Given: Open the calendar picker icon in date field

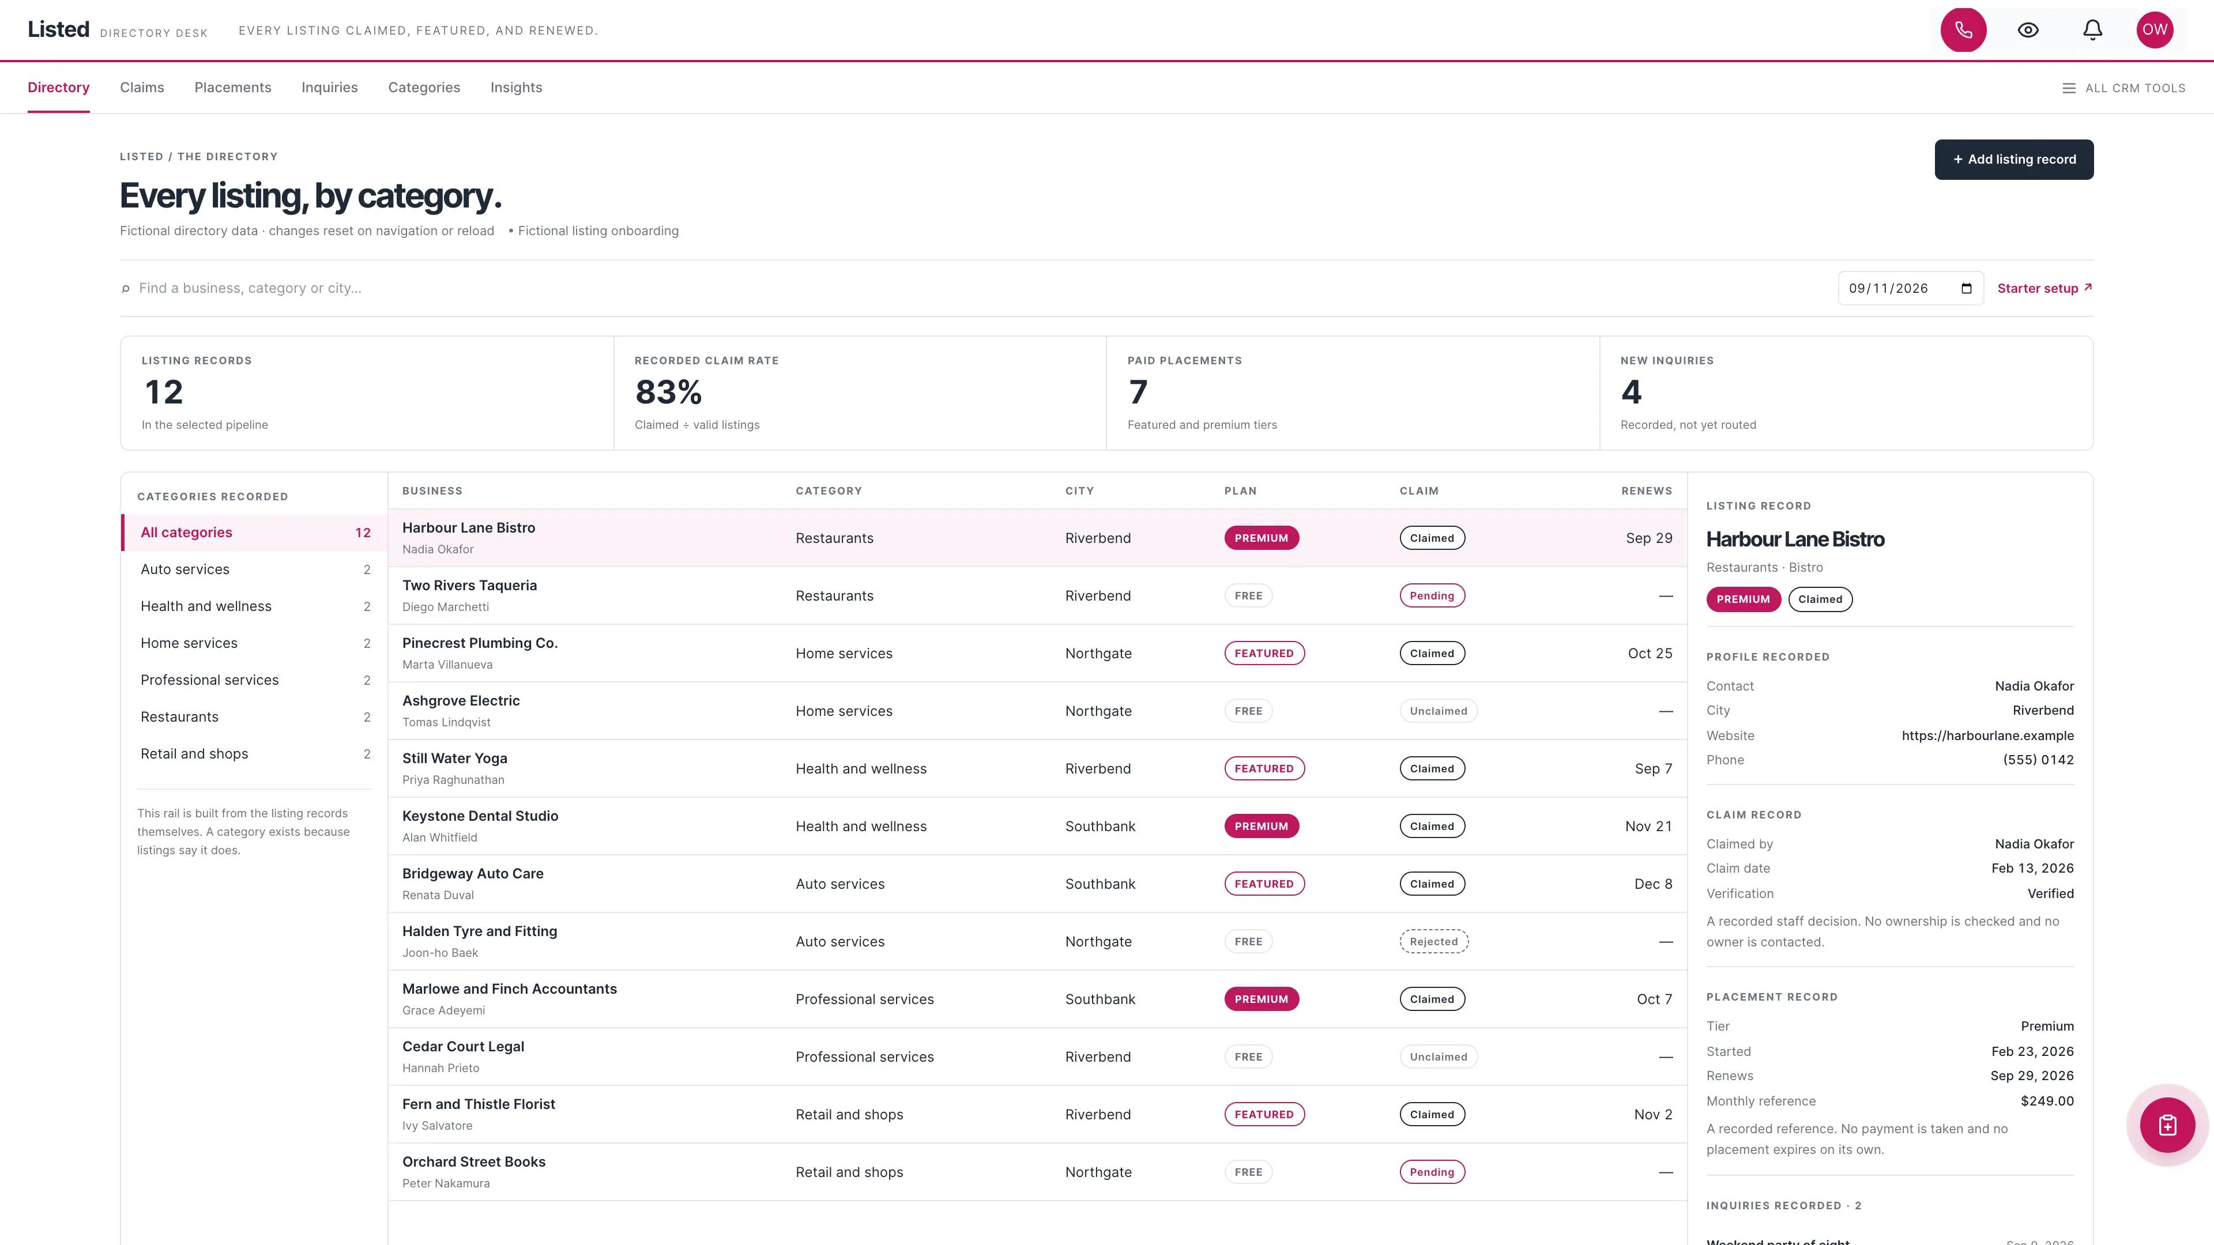Looking at the screenshot, I should (1967, 289).
